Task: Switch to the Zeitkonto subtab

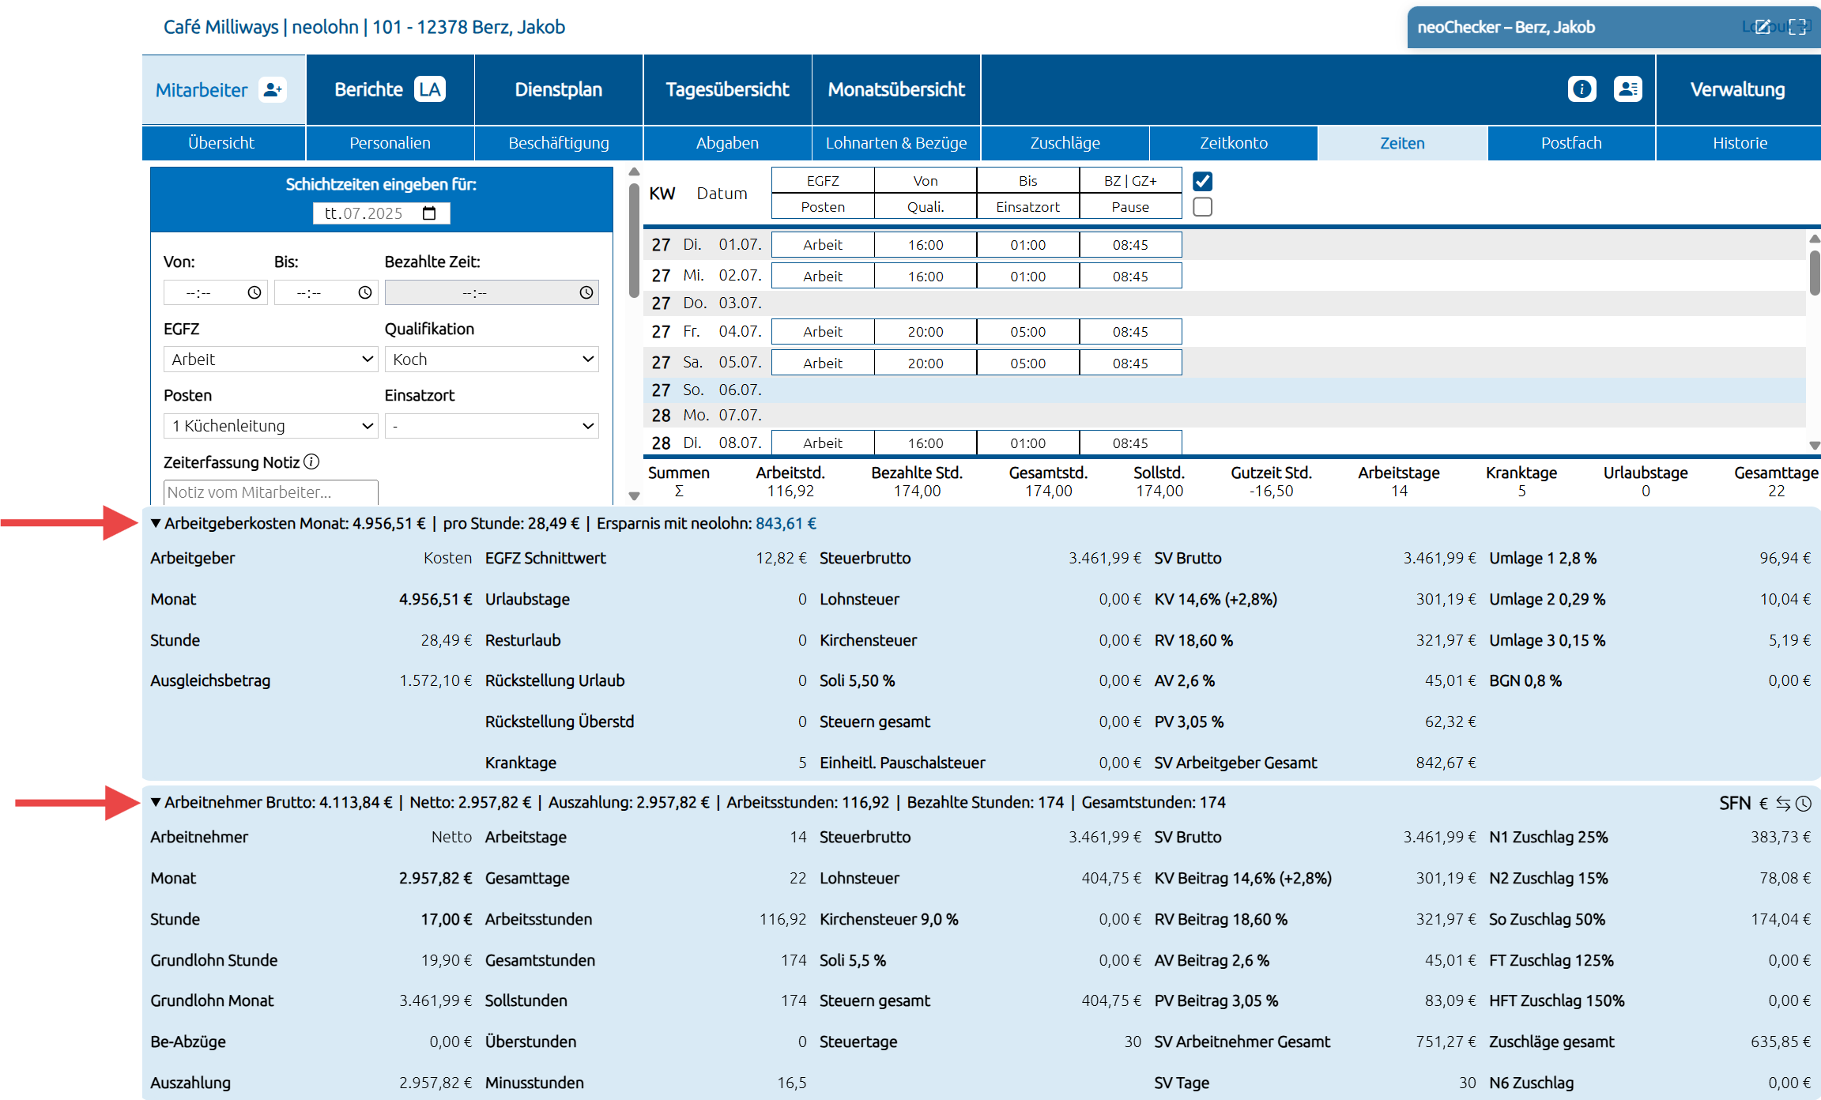Action: tap(1233, 143)
